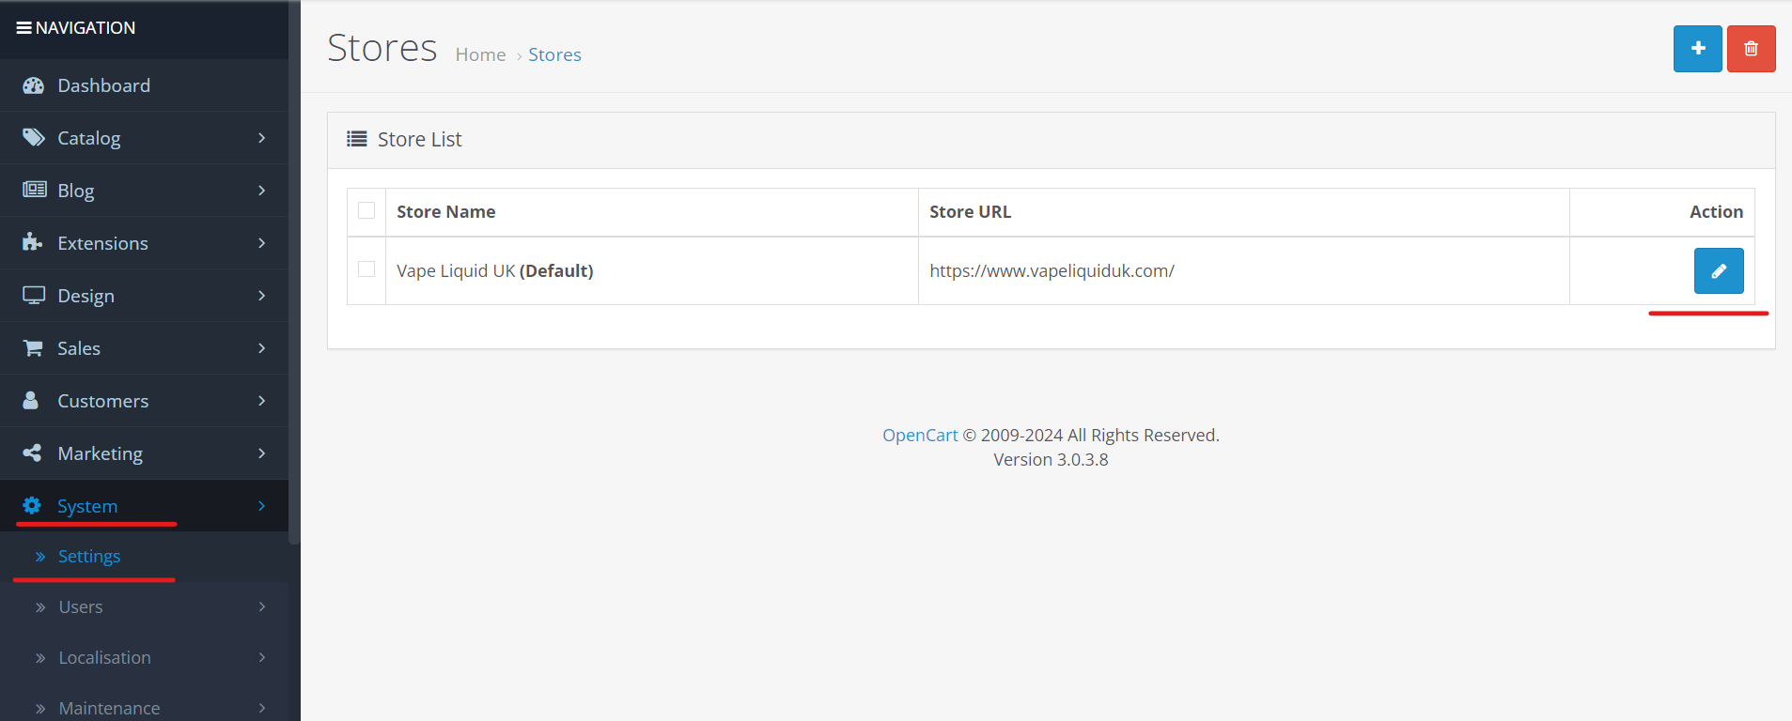The width and height of the screenshot is (1792, 721).
Task: Expand the Catalog menu chevron
Action: coord(261,138)
